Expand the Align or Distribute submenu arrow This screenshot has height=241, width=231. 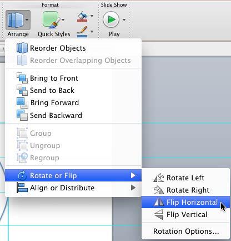click(x=133, y=188)
